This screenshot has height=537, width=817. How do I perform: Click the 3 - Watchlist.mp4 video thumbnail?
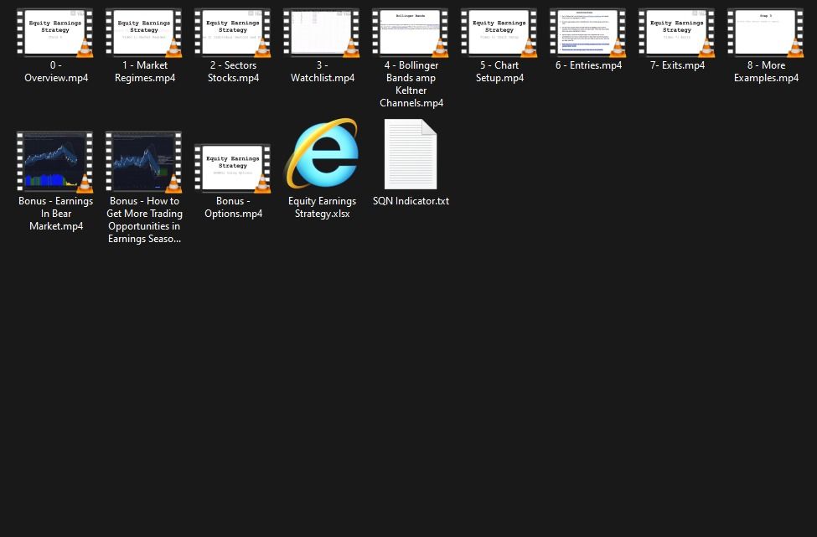click(x=322, y=34)
